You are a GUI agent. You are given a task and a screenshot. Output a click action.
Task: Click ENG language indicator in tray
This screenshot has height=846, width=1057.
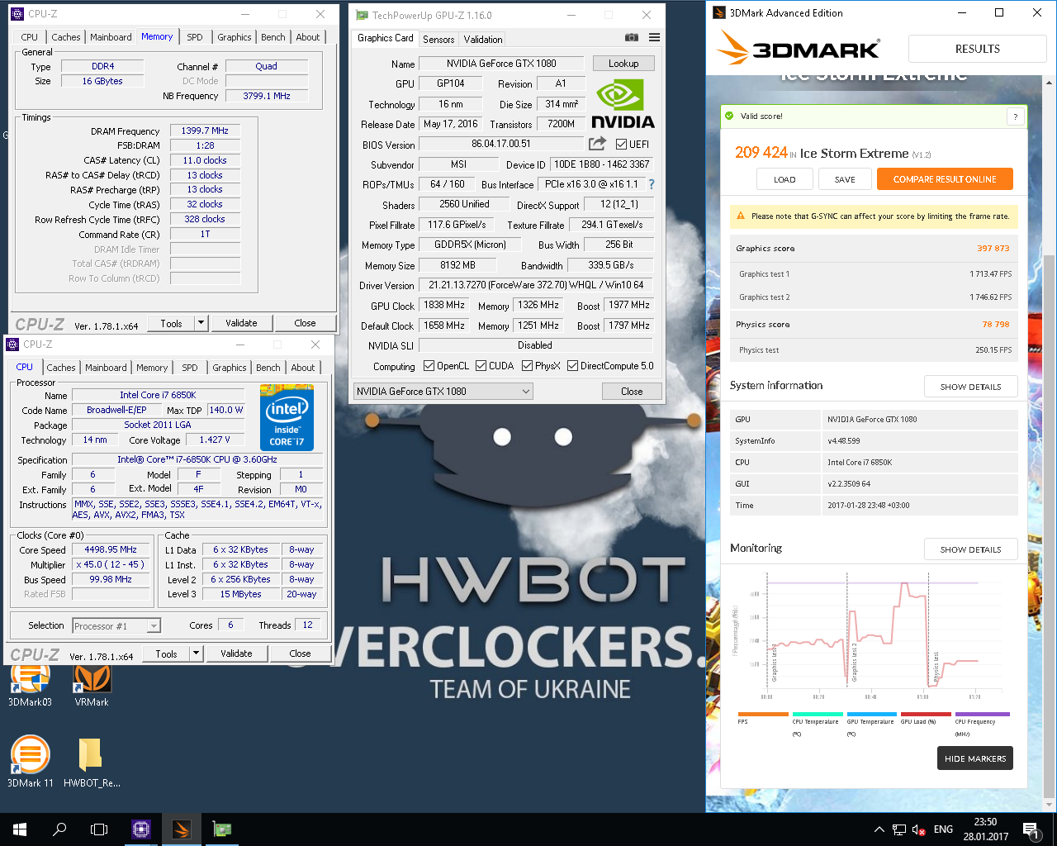pos(943,829)
